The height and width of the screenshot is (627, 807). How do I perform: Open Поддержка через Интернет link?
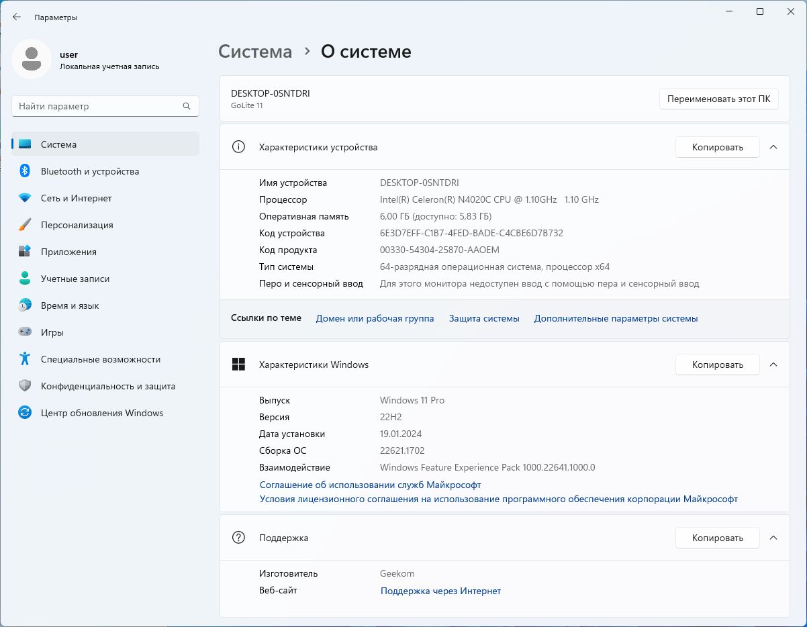pos(440,591)
